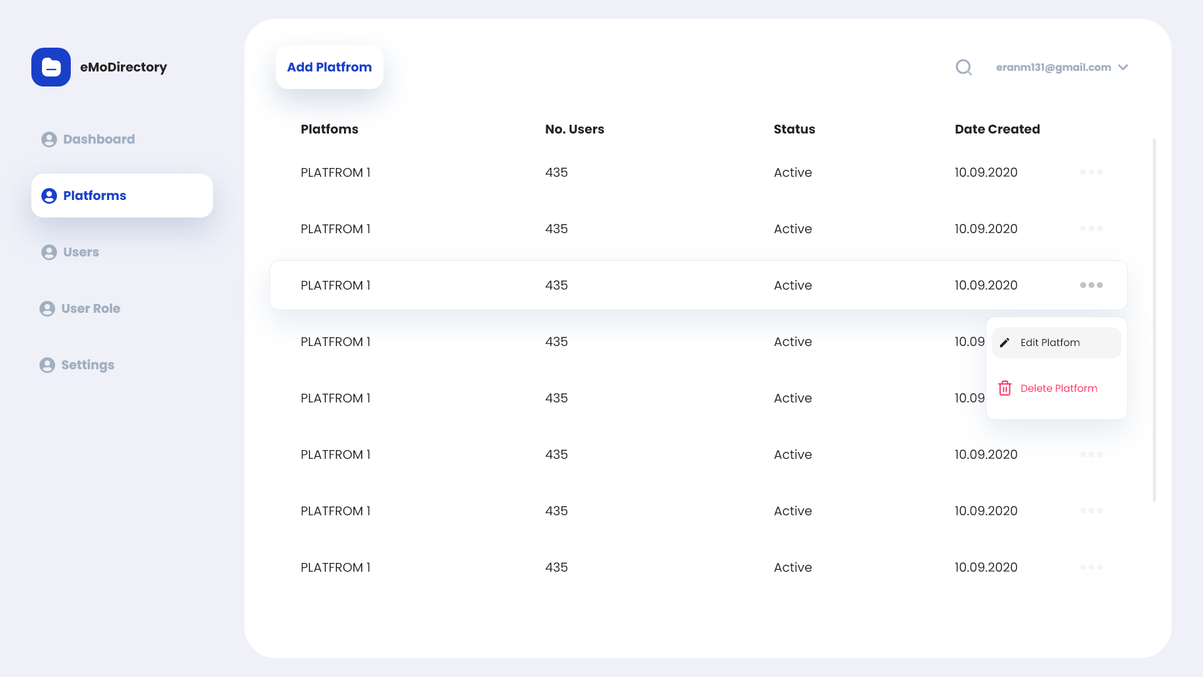Click the eMoDirectory folder logo icon
Viewport: 1203px width, 677px height.
pos(51,67)
